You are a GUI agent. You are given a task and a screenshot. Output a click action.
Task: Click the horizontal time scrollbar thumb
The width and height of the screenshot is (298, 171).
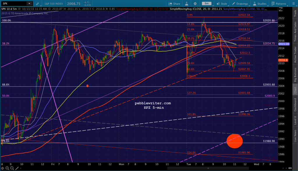tap(208, 168)
